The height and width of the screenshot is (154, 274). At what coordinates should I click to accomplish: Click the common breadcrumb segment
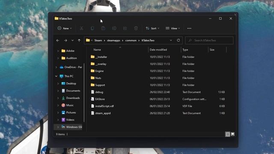pos(131,40)
